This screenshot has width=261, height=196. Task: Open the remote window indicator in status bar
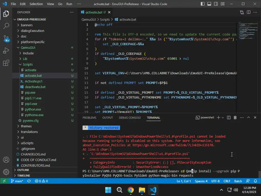[x=4, y=181]
